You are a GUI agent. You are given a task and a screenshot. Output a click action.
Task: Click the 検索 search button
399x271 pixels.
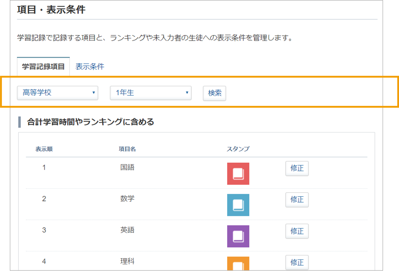point(215,93)
